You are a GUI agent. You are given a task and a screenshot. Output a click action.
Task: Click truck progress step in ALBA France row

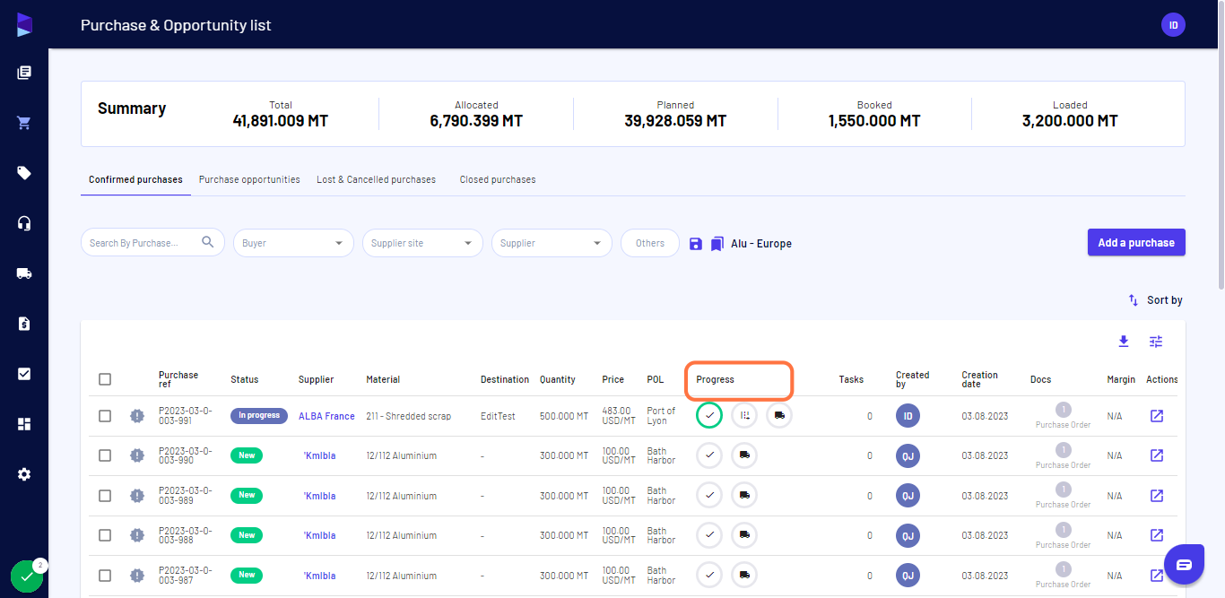[779, 415]
